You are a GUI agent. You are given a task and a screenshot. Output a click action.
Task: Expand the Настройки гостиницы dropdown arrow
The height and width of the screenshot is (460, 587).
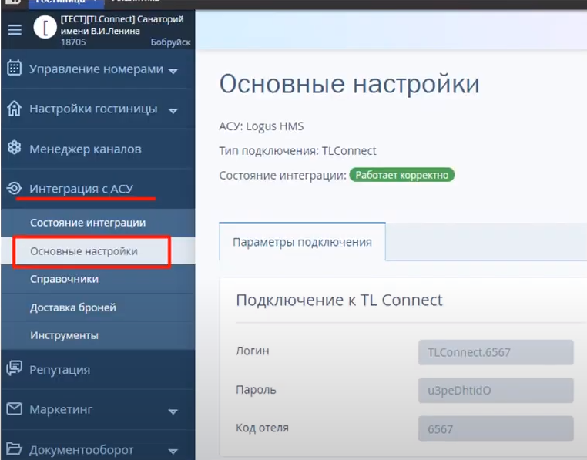[x=173, y=110]
